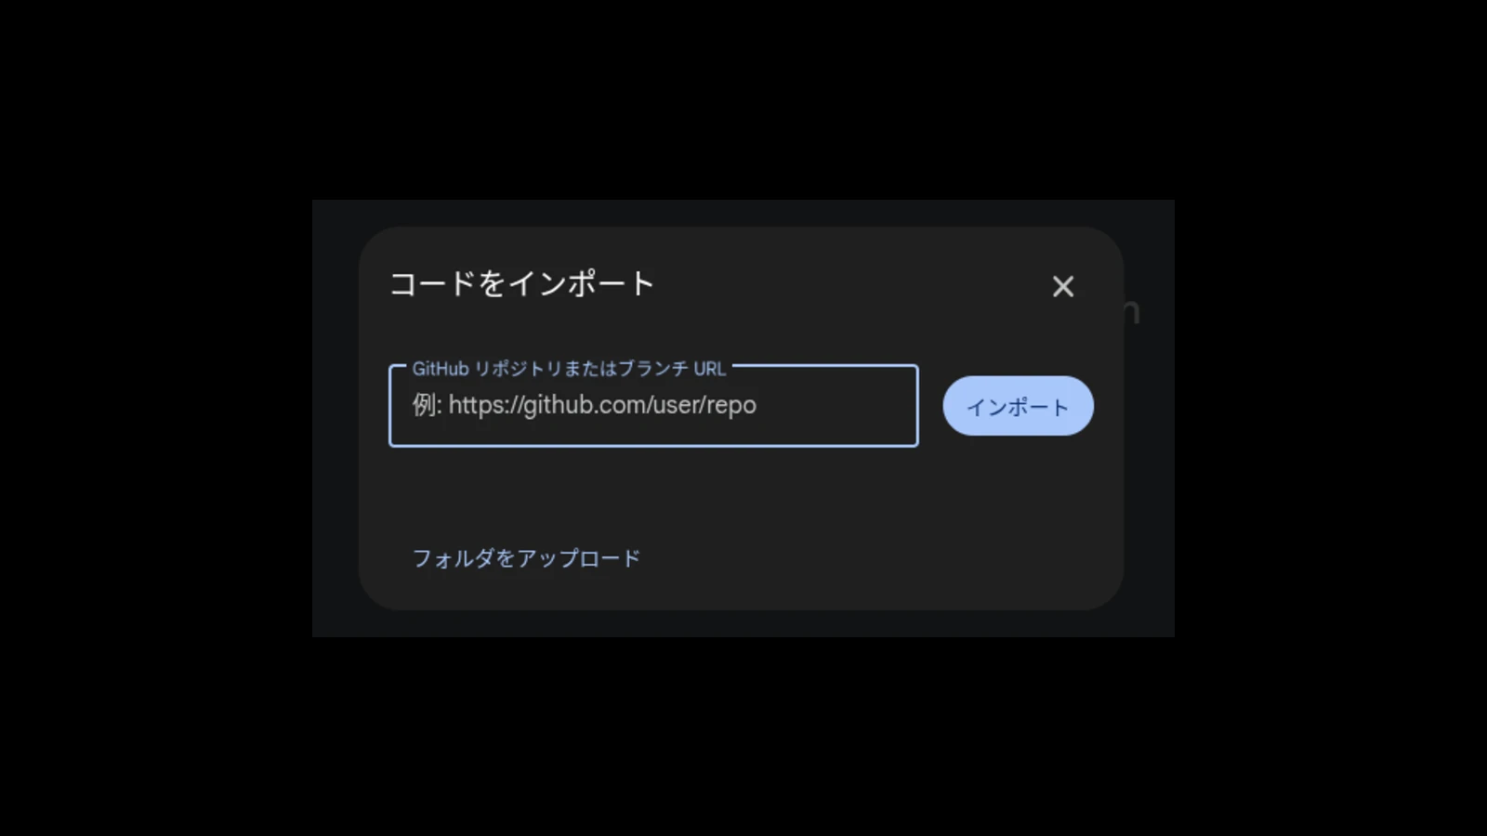Screen dimensions: 1487x836
Task: Click the コードをインポート dialog title
Action: (521, 283)
